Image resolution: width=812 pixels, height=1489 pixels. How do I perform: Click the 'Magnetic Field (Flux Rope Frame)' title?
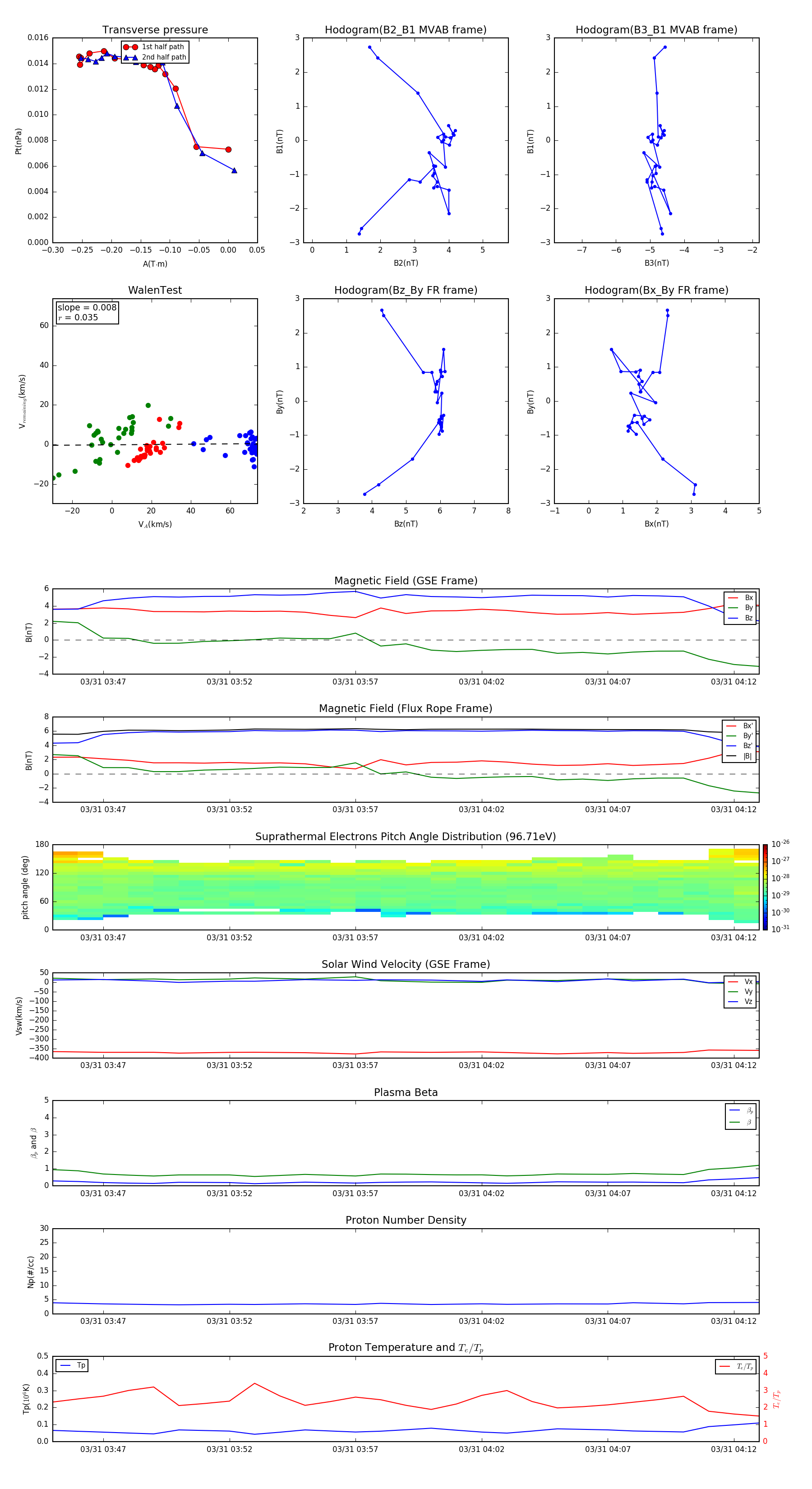click(406, 708)
